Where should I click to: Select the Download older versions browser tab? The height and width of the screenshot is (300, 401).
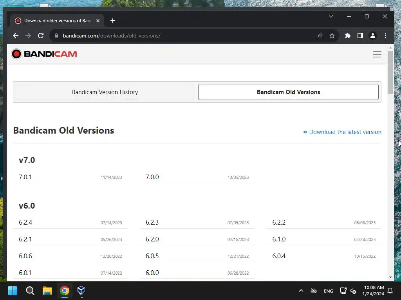(57, 21)
